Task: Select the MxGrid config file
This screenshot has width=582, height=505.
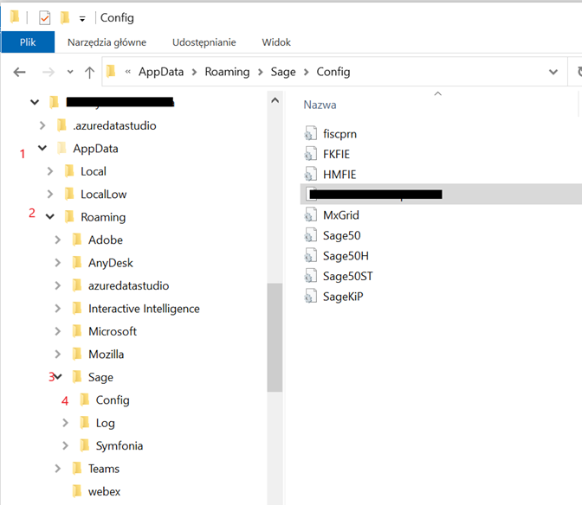Action: pos(340,215)
